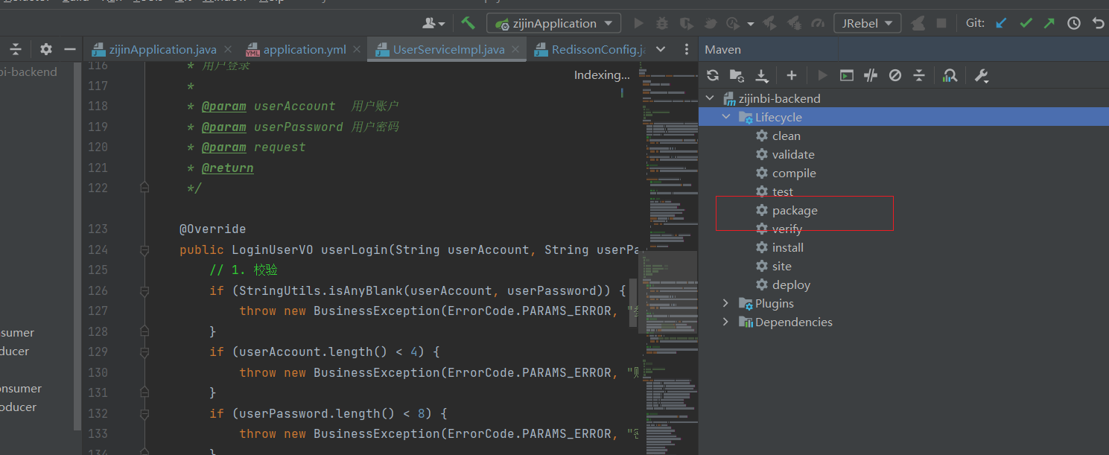Add a Maven project with plus icon
This screenshot has height=455, width=1109.
pyautogui.click(x=792, y=75)
